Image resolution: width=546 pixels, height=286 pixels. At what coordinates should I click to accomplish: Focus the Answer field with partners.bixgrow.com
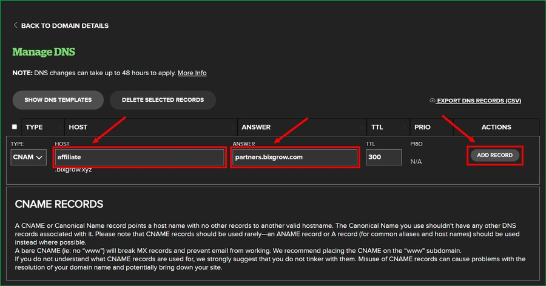point(295,158)
